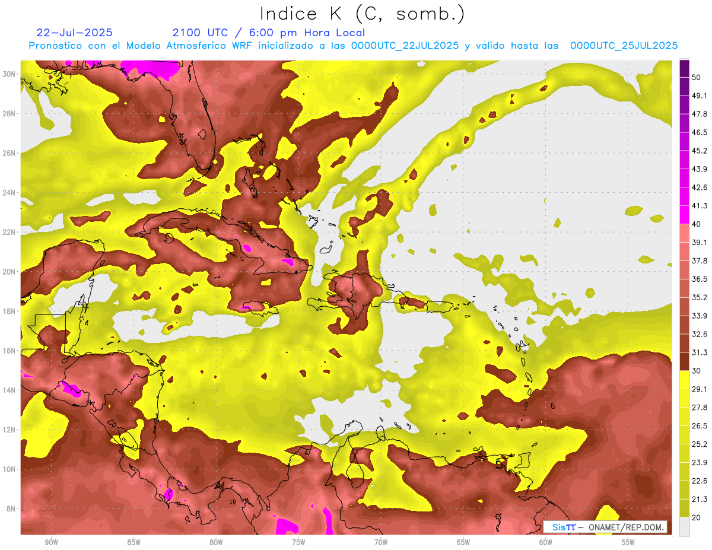
Task: Click the colorbar value 25.2
Action: (x=699, y=444)
